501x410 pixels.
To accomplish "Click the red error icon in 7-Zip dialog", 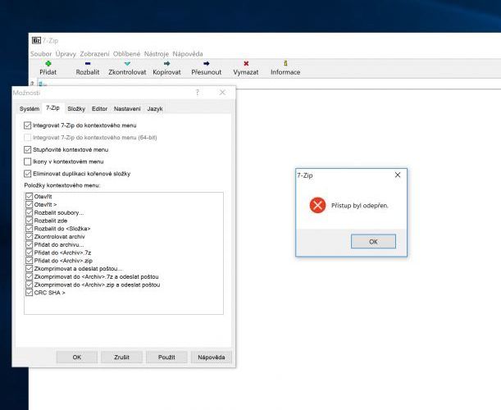I will 317,205.
